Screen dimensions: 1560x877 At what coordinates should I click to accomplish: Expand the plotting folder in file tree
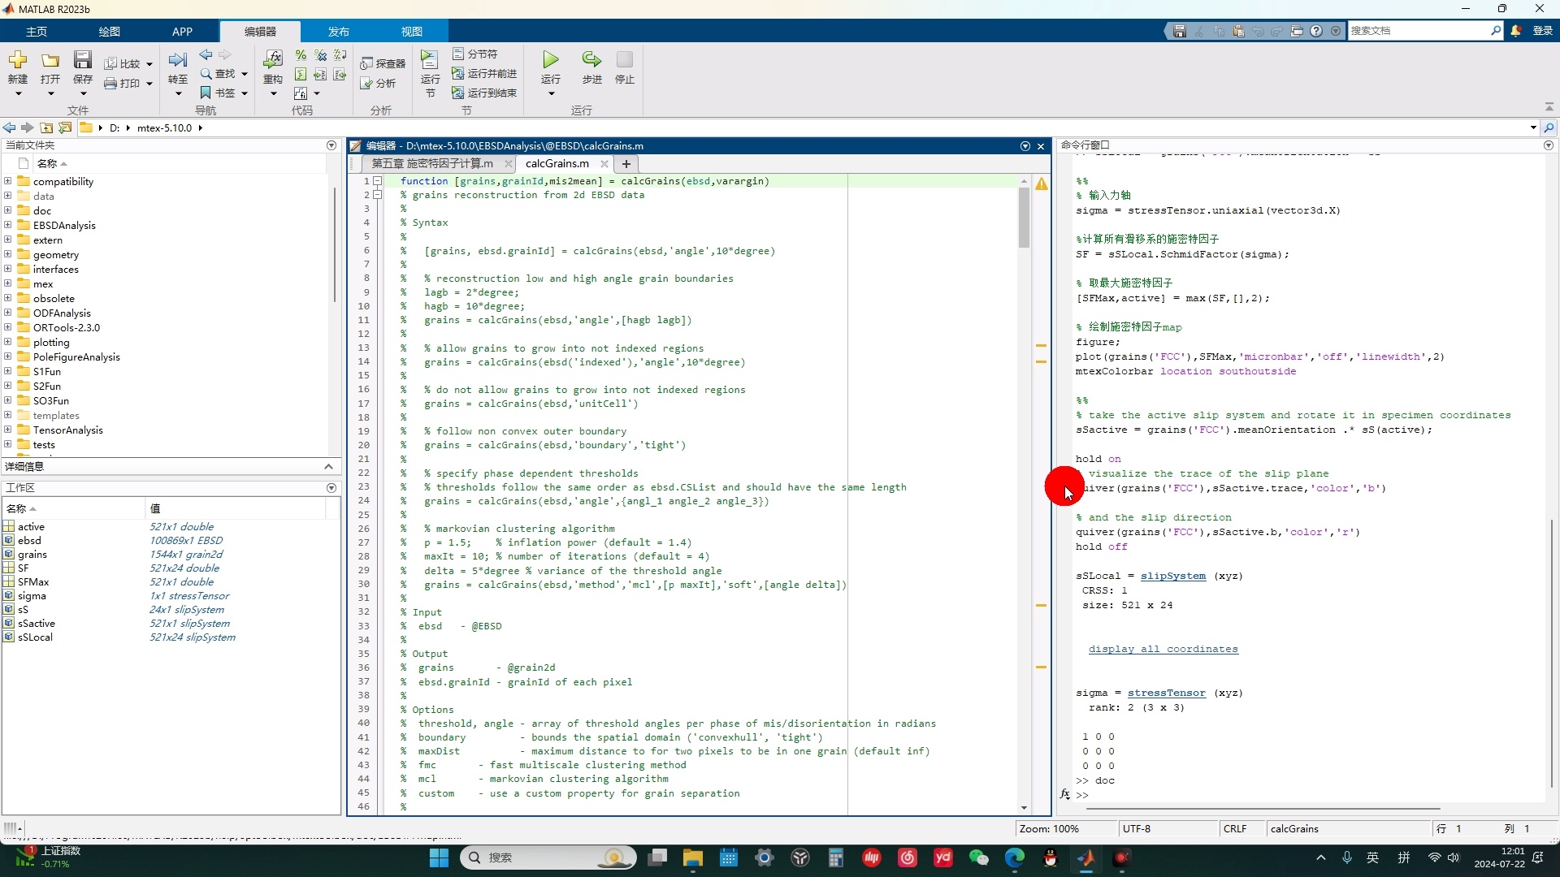click(7, 342)
